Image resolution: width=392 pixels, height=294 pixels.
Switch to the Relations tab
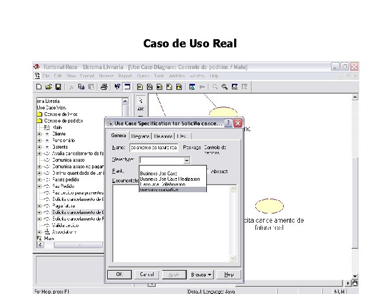163,136
